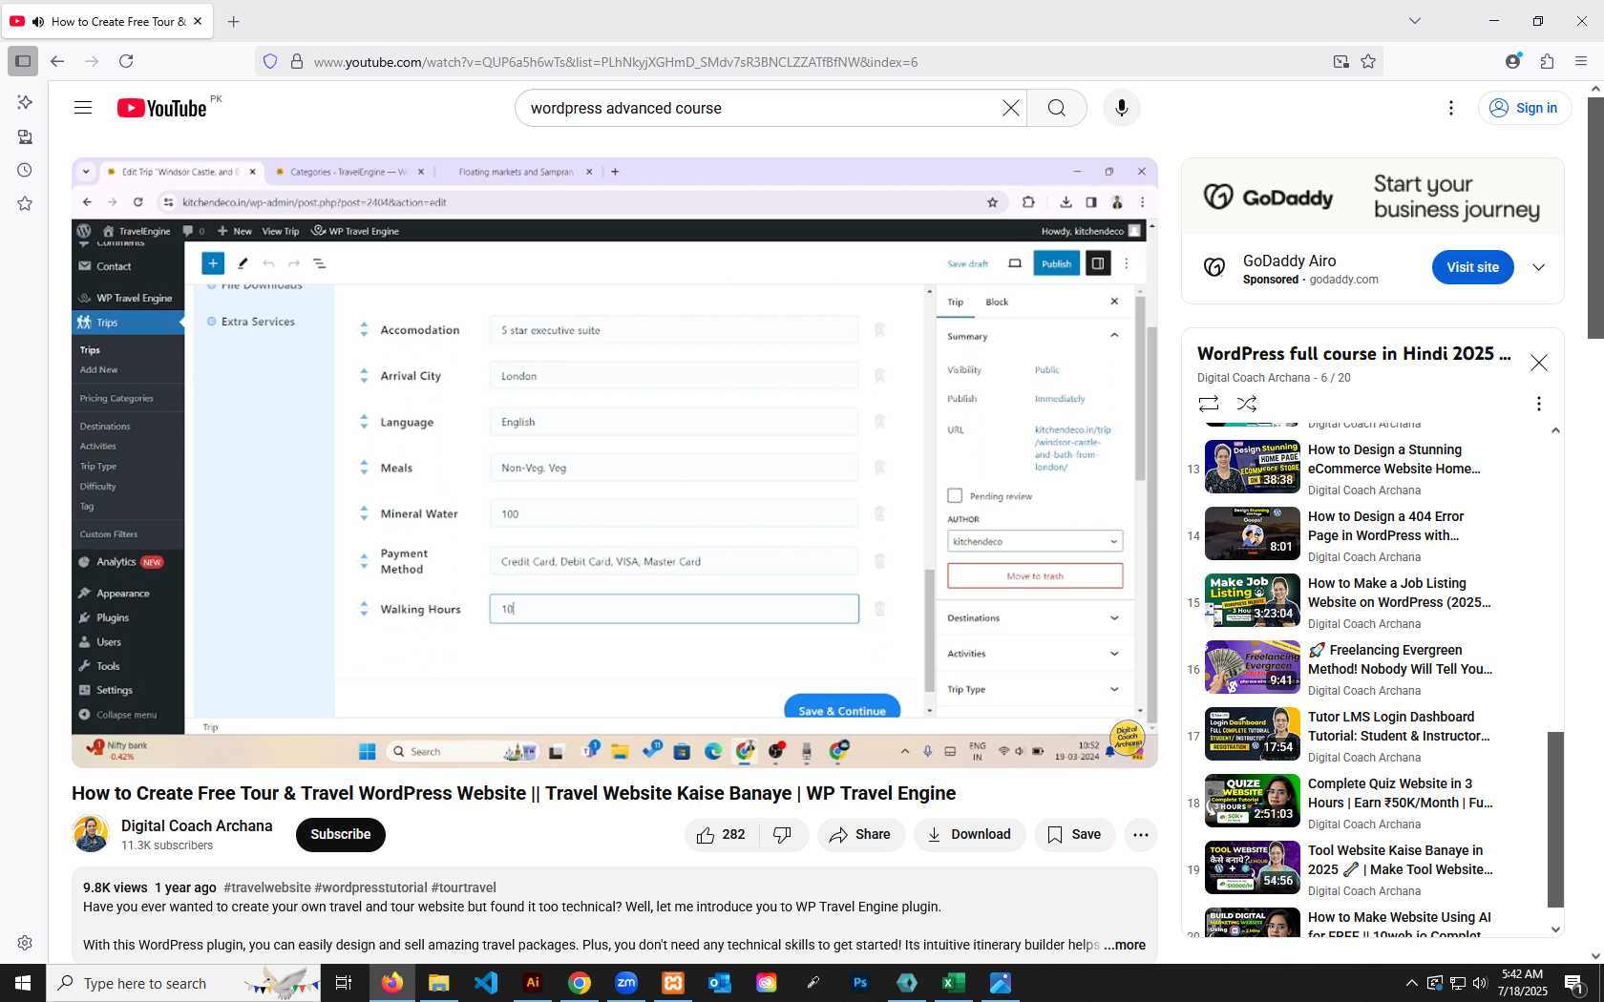Close the WordPress course playlist panel
Image resolution: width=1604 pixels, height=1002 pixels.
(1538, 363)
